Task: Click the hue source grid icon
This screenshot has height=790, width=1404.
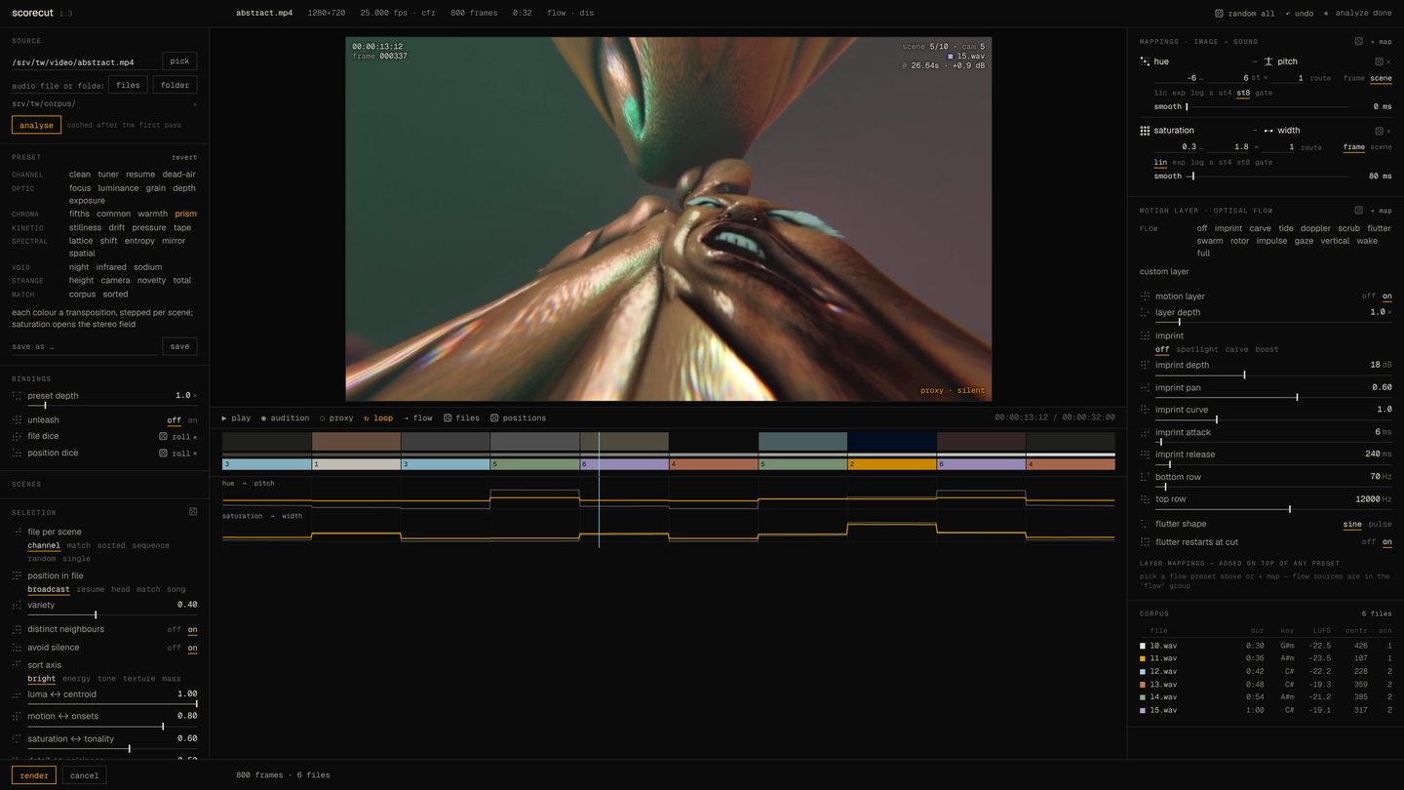Action: point(1145,61)
